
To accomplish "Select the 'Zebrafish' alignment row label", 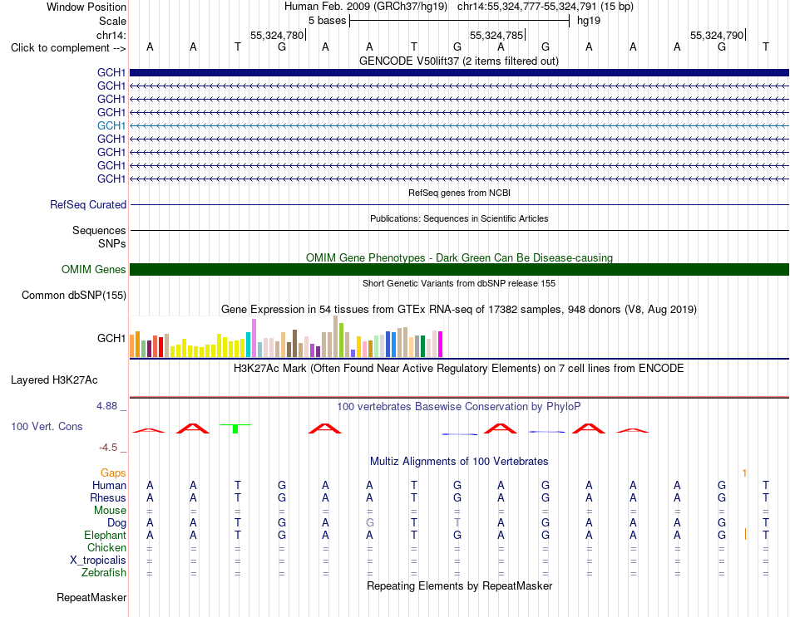I will click(104, 573).
